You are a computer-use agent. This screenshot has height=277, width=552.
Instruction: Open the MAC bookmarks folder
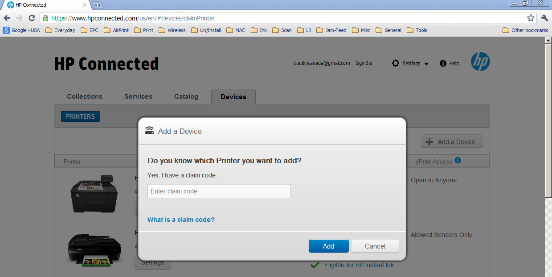click(x=236, y=30)
